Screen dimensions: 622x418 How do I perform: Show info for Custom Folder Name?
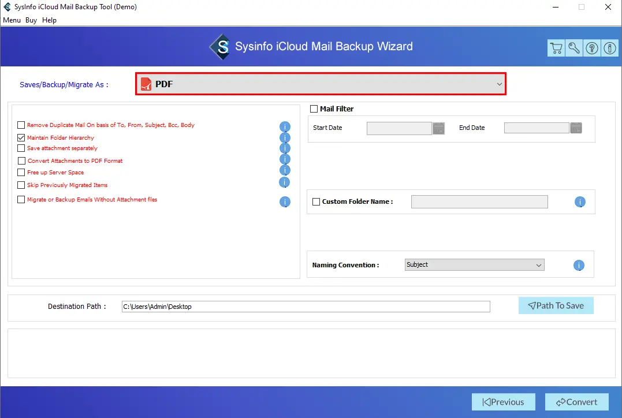coord(580,202)
